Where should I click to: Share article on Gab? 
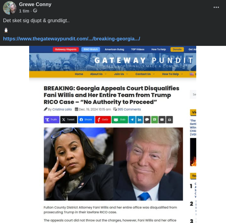coord(120,120)
